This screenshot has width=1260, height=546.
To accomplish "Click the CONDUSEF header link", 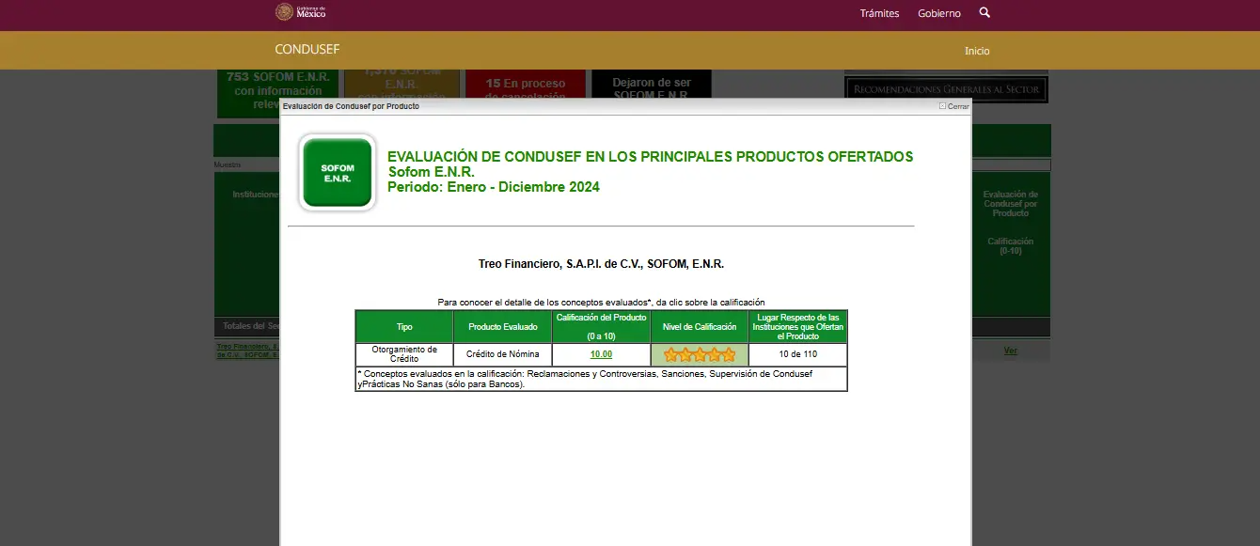I will coord(307,50).
